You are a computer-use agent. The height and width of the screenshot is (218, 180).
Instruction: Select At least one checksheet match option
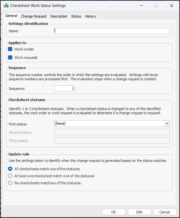click(10, 176)
